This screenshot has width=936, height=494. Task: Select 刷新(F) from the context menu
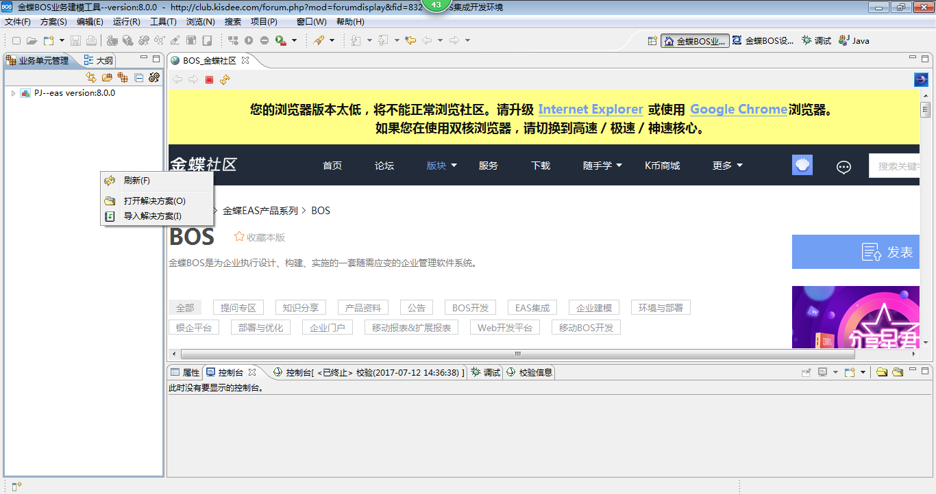pyautogui.click(x=157, y=181)
